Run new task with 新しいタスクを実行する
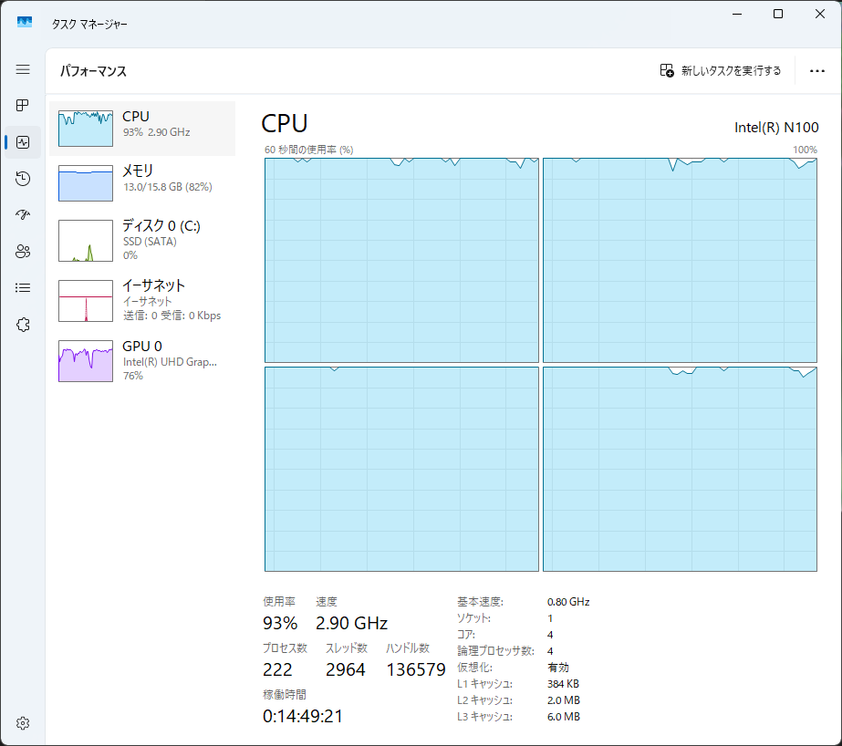The image size is (842, 746). coord(720,70)
